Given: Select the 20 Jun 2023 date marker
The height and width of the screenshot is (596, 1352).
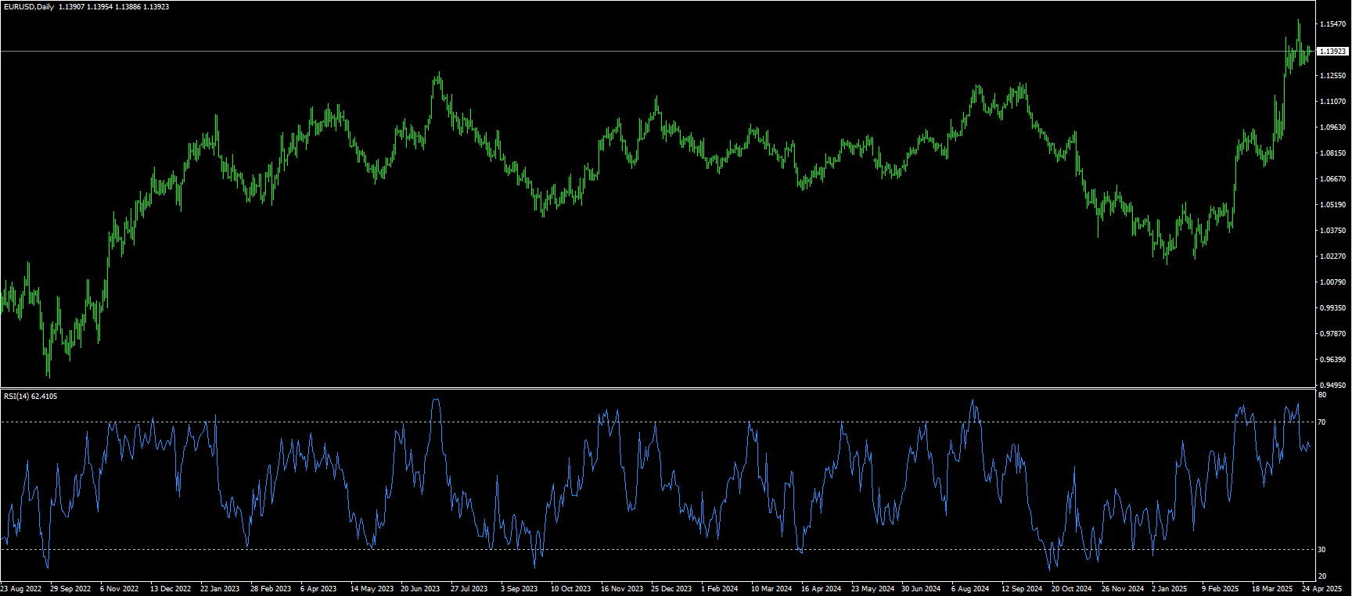Looking at the screenshot, I should (420, 589).
